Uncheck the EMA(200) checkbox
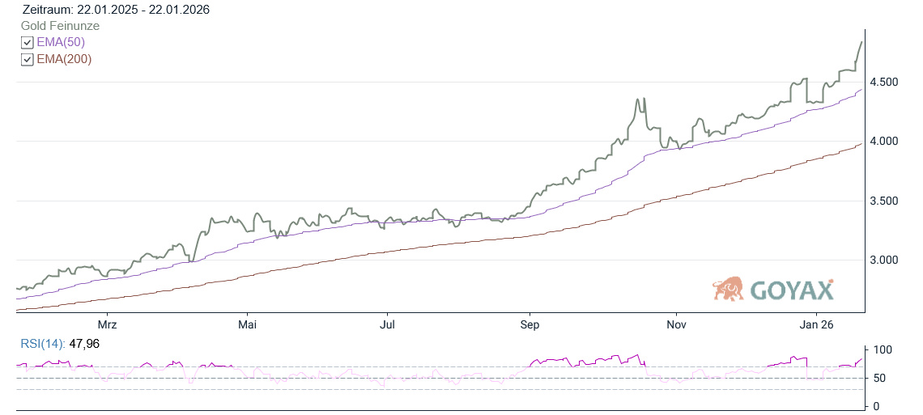This screenshot has height=415, width=923. [x=28, y=60]
